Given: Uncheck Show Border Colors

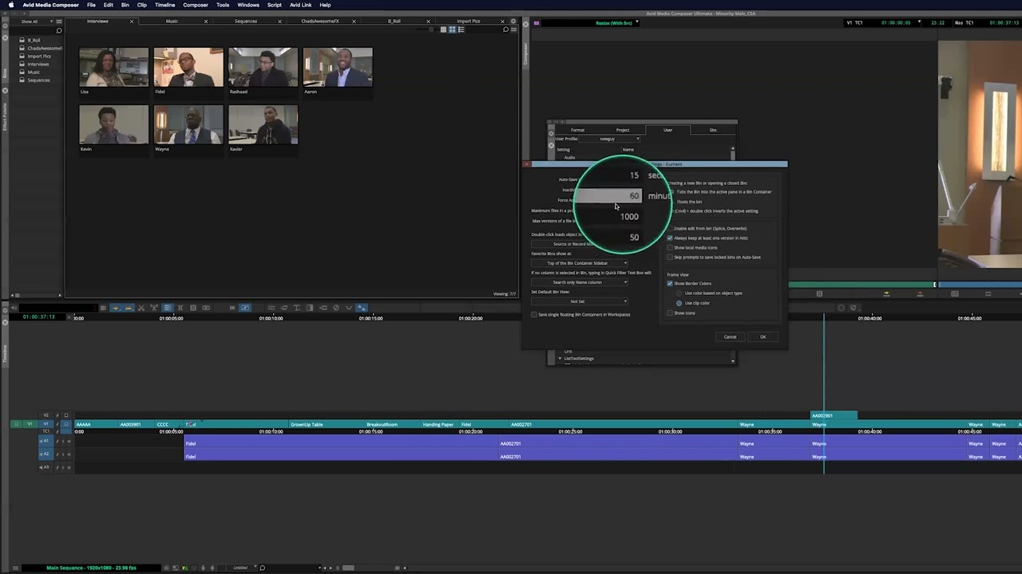Looking at the screenshot, I should click(670, 283).
